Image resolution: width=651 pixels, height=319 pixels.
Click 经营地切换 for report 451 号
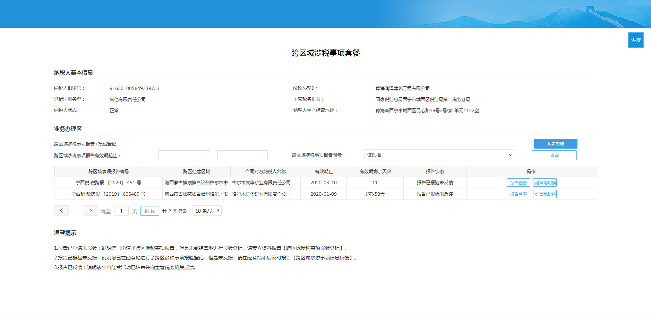[545, 183]
